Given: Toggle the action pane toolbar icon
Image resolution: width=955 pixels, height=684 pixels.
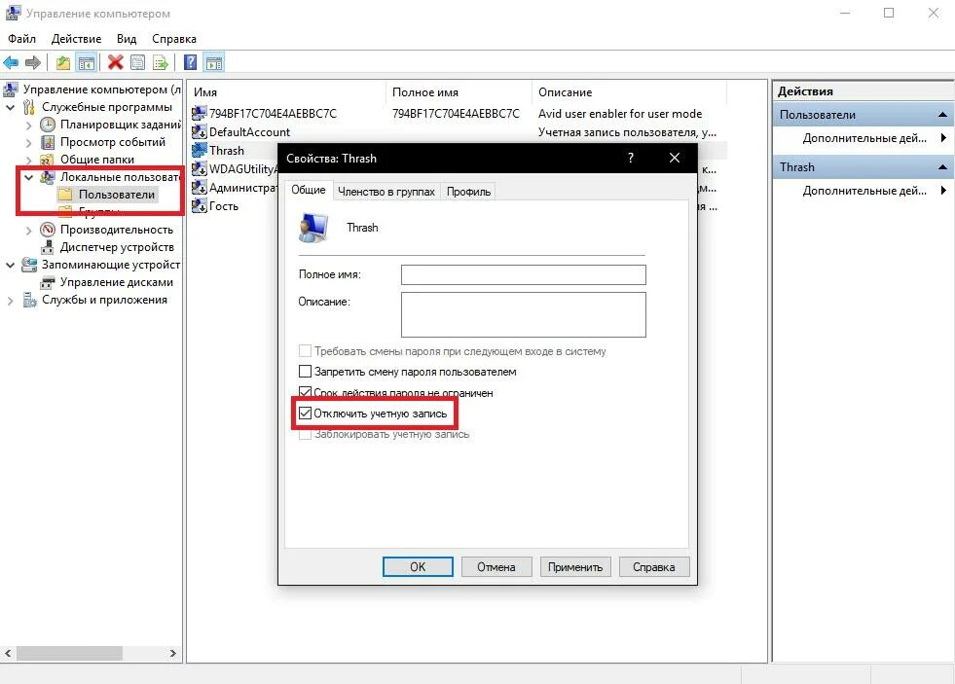Looking at the screenshot, I should [214, 62].
